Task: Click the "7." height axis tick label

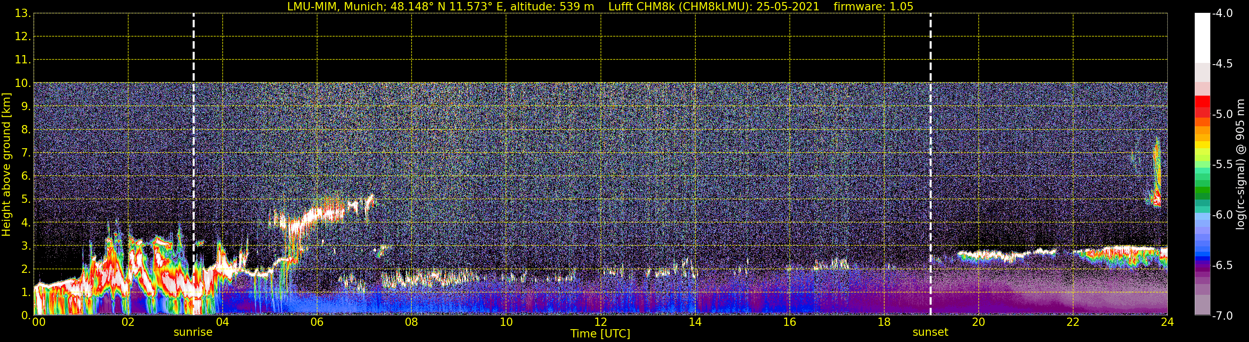Action: pyautogui.click(x=26, y=153)
